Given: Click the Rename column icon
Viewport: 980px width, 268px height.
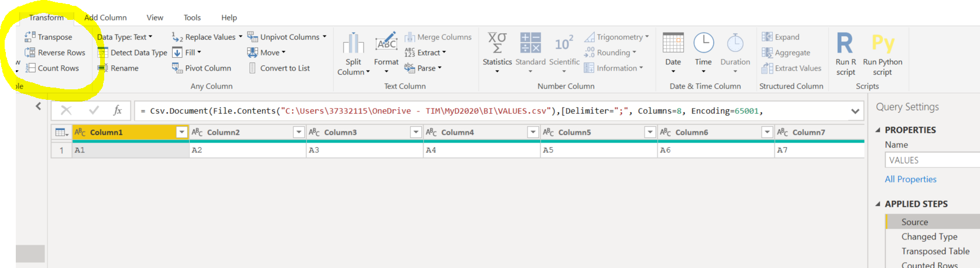Looking at the screenshot, I should click(x=102, y=68).
